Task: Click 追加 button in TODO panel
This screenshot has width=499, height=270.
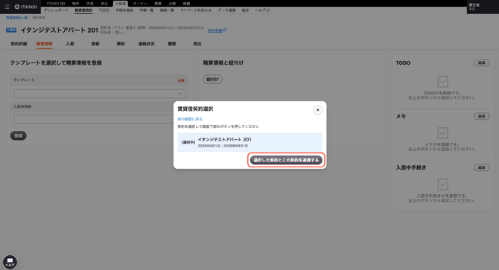Action: click(x=481, y=63)
